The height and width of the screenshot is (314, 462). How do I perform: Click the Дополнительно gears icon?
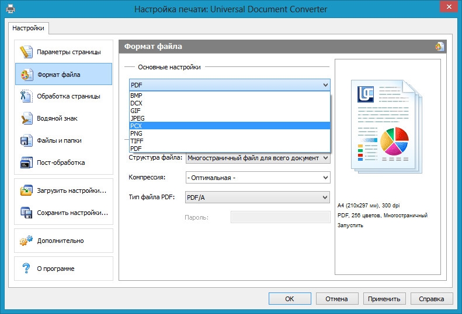(26, 241)
